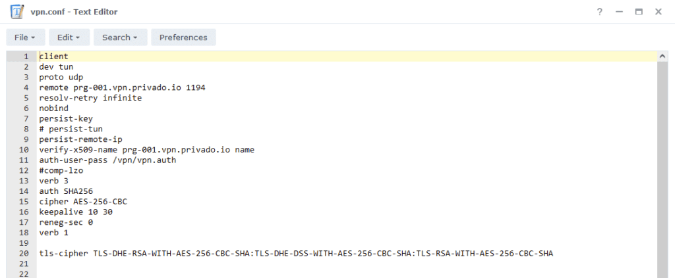
Task: Place cursor on the 'remote prg-001.vpn.privado.io 1194' line
Action: pos(122,87)
